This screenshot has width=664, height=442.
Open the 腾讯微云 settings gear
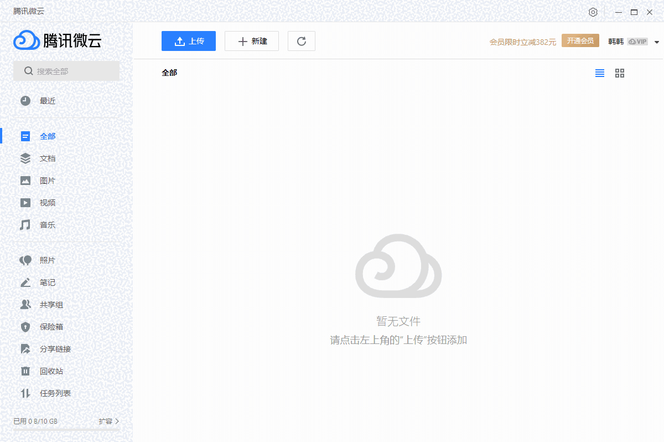tap(593, 12)
